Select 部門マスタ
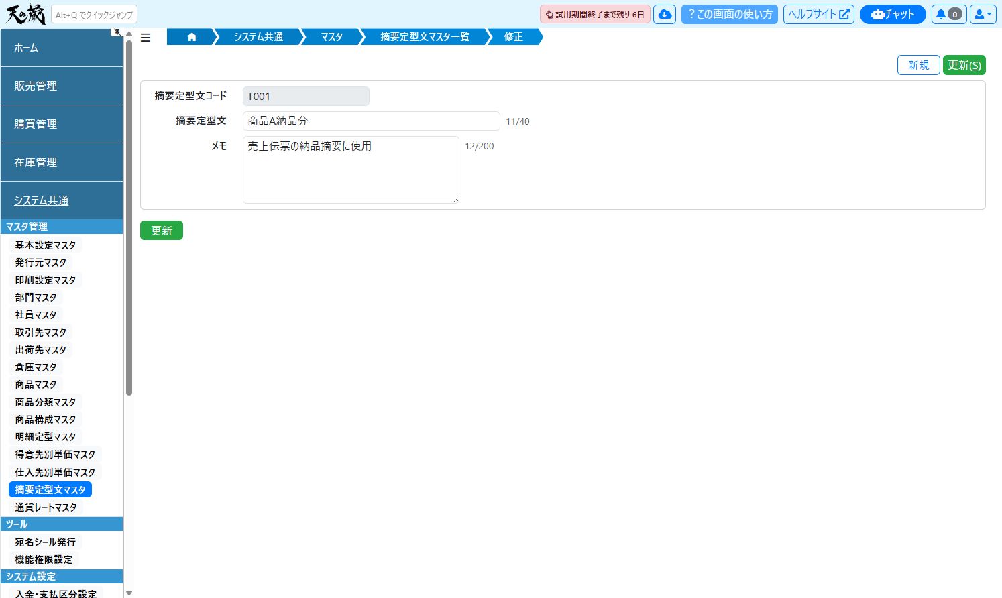 (x=36, y=298)
